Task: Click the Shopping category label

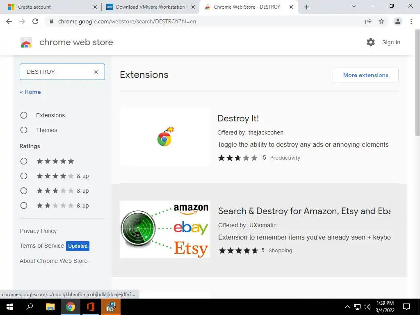Action: point(280,251)
